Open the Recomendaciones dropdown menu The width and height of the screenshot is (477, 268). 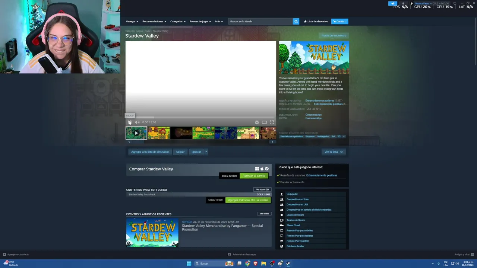click(154, 22)
